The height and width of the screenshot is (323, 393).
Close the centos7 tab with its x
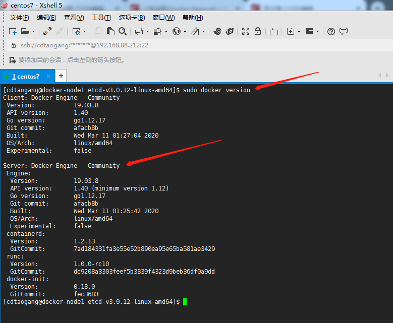click(48, 77)
